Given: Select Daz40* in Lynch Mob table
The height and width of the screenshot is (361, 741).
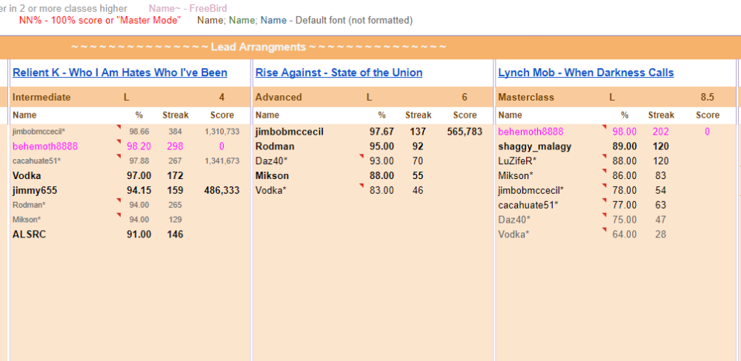Looking at the screenshot, I should tap(514, 220).
